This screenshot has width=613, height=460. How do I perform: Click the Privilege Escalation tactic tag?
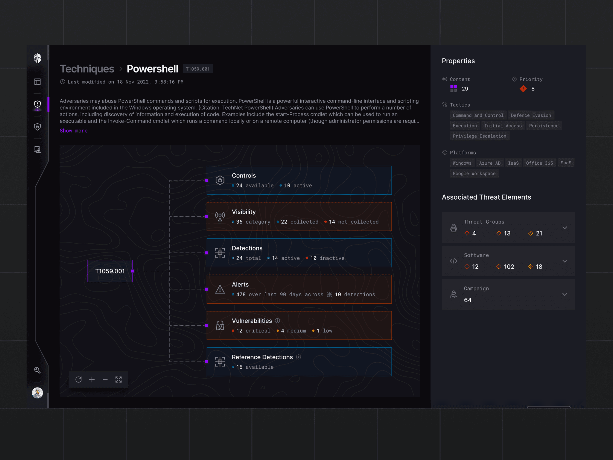479,136
